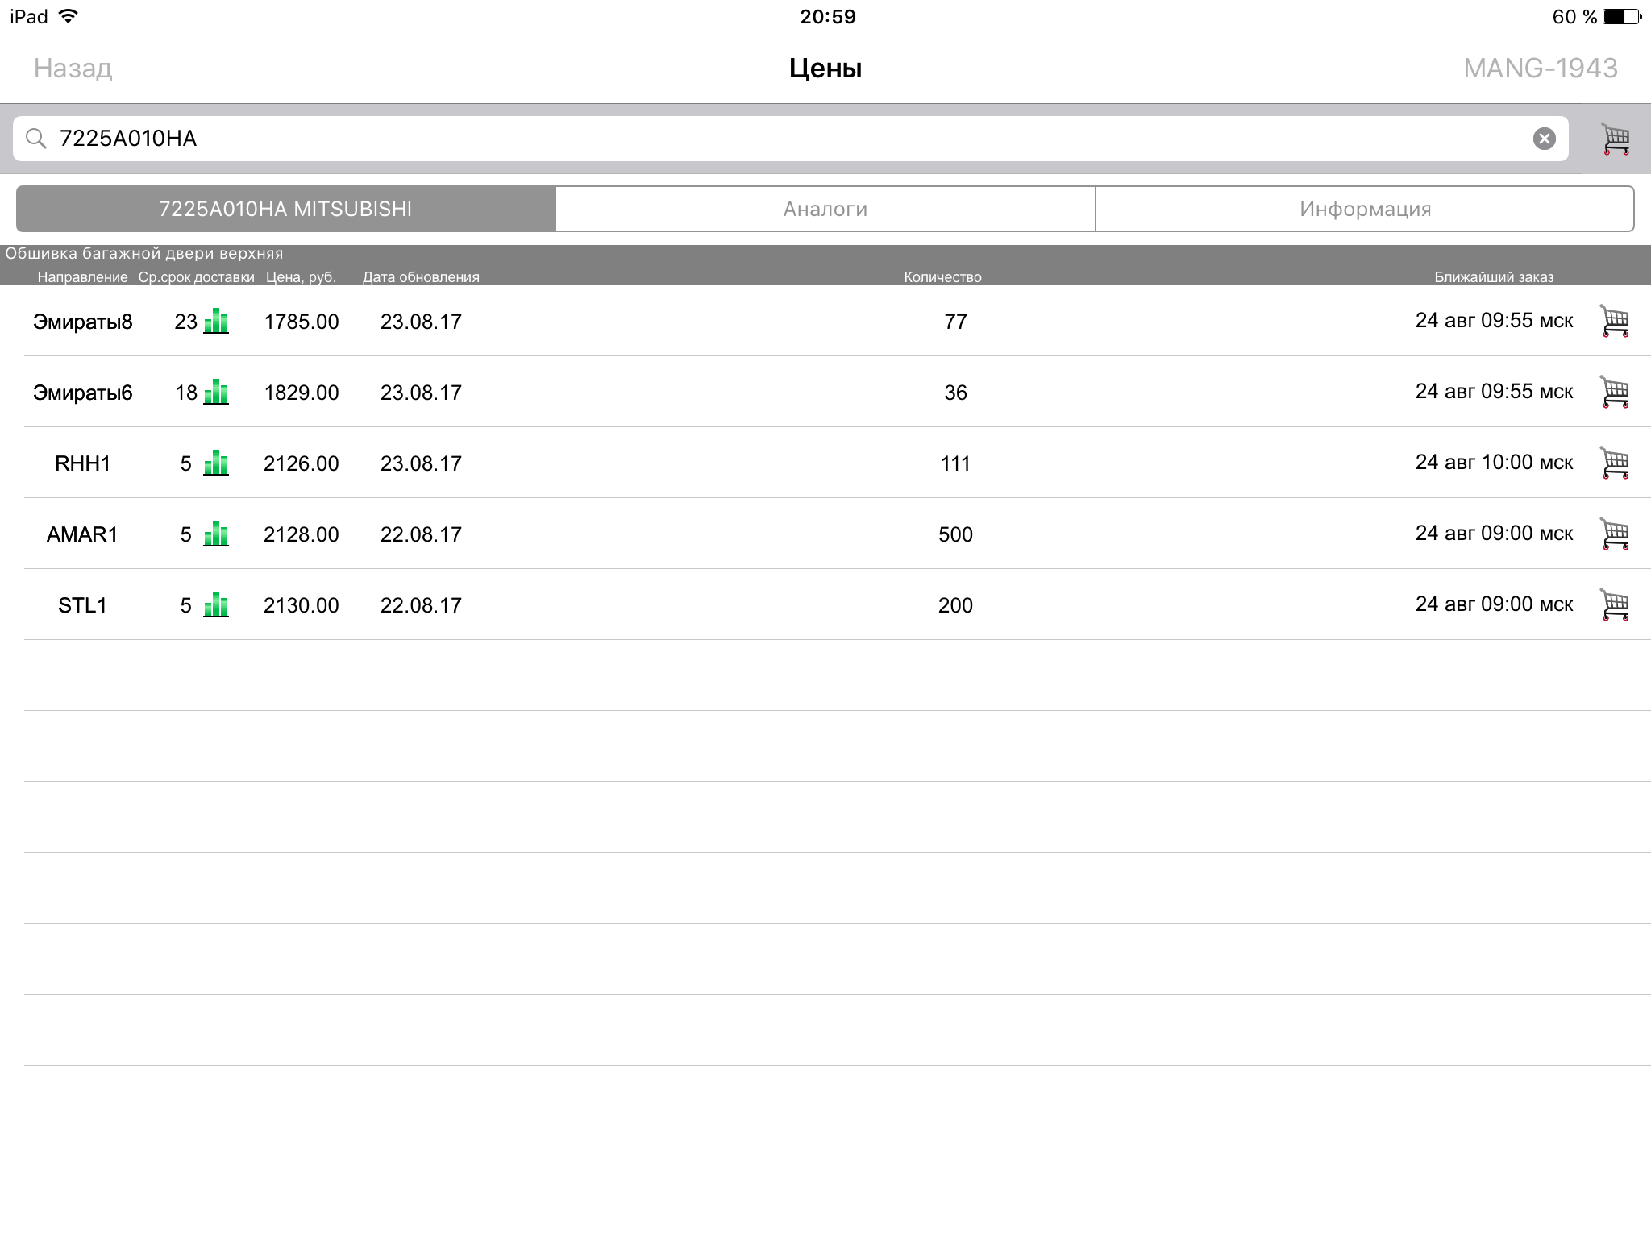Add AMAR1 offer to cart
This screenshot has width=1651, height=1238.
(x=1615, y=534)
